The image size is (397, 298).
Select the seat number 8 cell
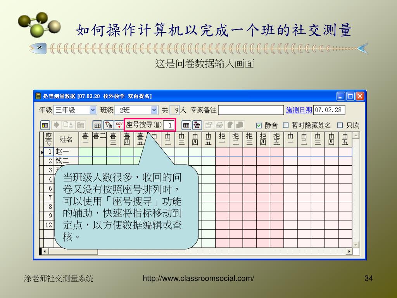coord(48,206)
